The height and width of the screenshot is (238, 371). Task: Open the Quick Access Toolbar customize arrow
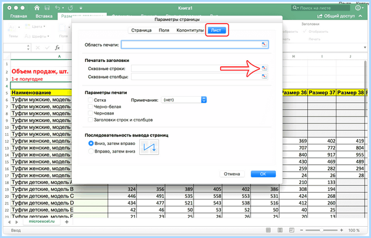click(x=81, y=8)
